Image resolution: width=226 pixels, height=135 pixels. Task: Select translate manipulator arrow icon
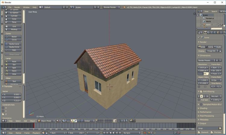pyautogui.click(x=76, y=121)
